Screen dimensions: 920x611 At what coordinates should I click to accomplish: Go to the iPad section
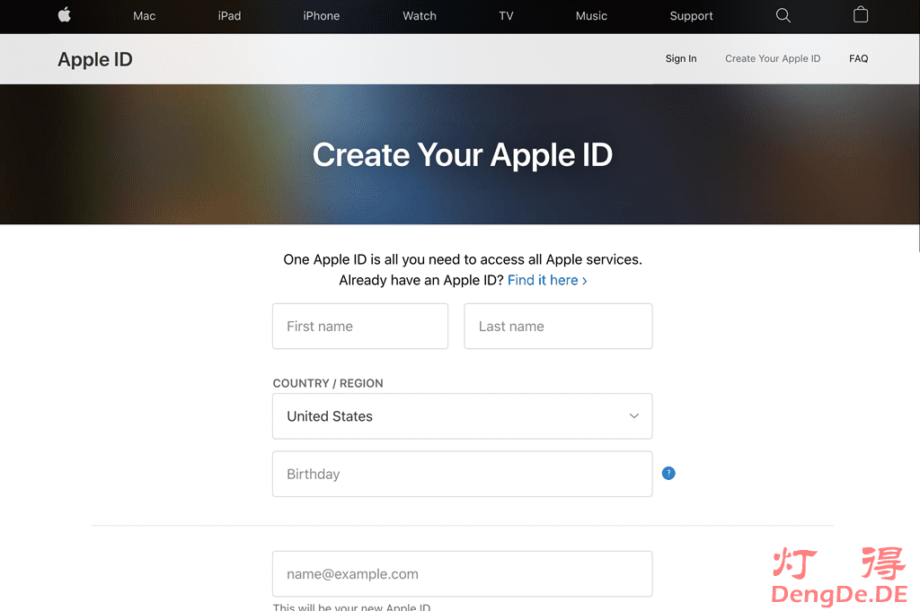pos(229,16)
